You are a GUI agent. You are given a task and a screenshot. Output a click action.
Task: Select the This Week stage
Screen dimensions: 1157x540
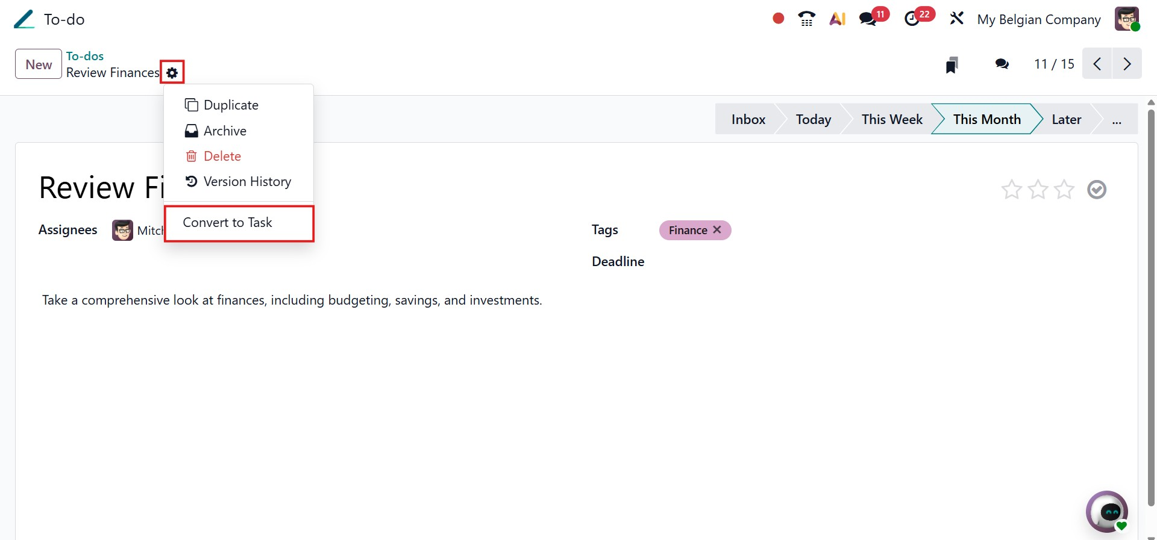tap(892, 119)
